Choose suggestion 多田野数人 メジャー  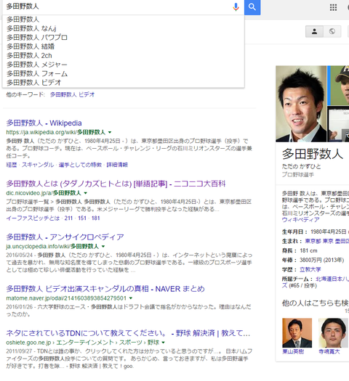pyautogui.click(x=123, y=65)
